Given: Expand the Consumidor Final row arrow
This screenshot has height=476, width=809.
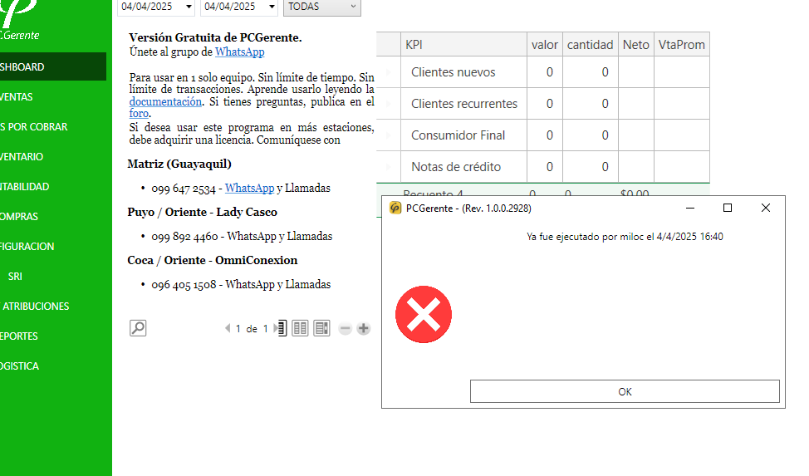Looking at the screenshot, I should 389,135.
